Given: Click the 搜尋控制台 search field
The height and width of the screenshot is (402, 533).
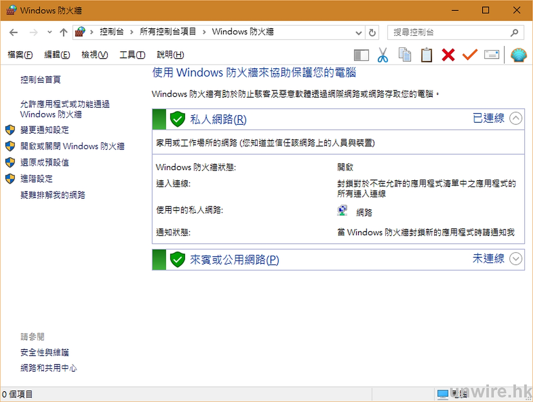Looking at the screenshot, I should pyautogui.click(x=450, y=32).
